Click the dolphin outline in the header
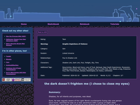Screen dimensions: 140x105 127,13
